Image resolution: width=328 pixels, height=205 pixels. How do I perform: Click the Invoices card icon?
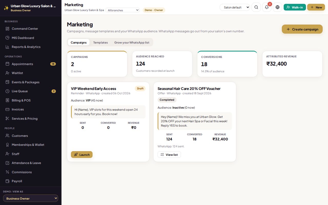click(x=7, y=109)
